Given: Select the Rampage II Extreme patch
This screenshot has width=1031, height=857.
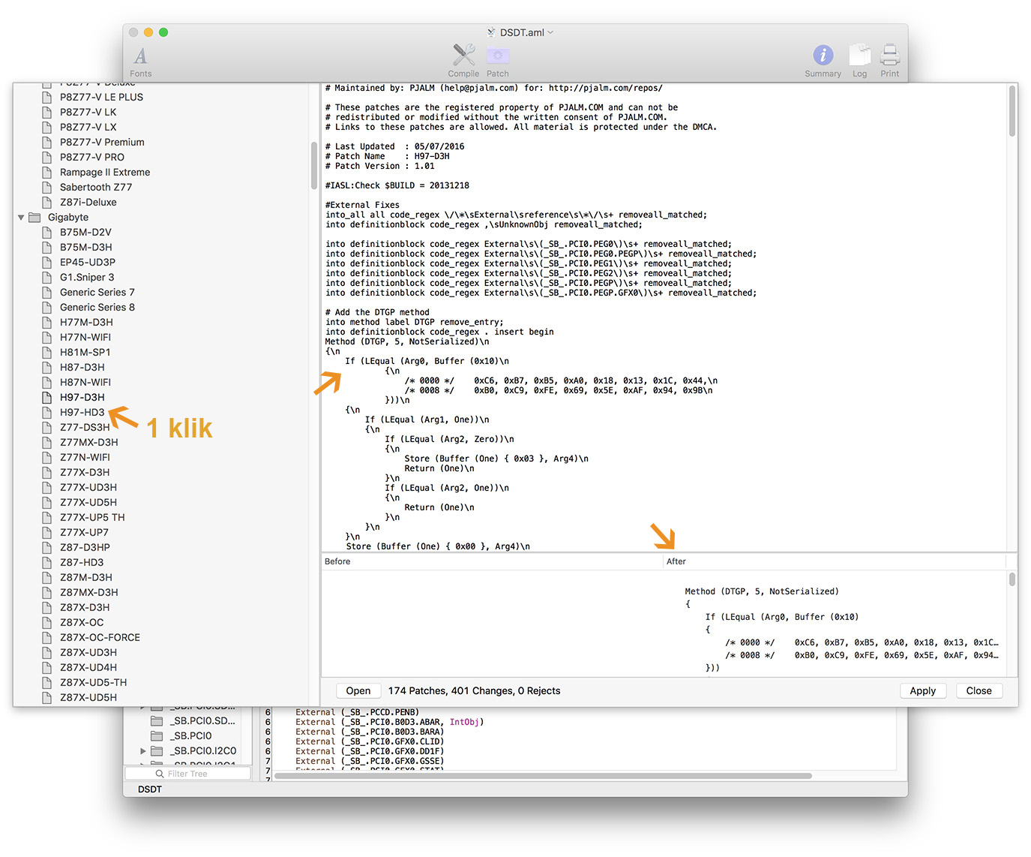Looking at the screenshot, I should coord(105,172).
